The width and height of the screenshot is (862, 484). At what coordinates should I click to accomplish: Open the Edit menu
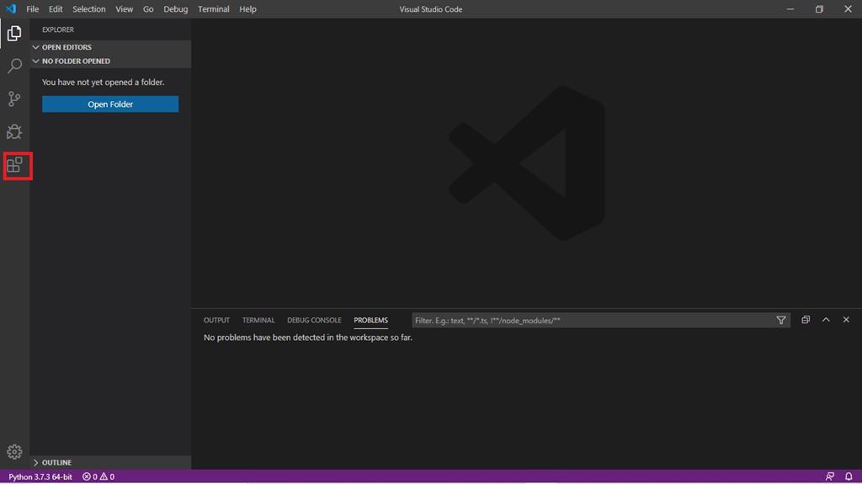pyautogui.click(x=56, y=8)
